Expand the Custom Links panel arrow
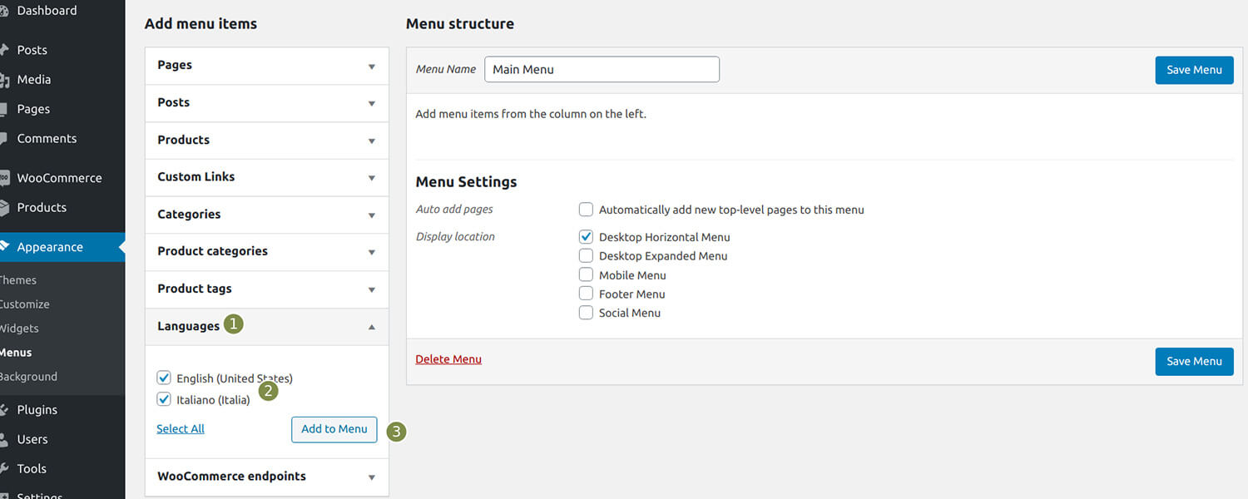 coord(372,178)
